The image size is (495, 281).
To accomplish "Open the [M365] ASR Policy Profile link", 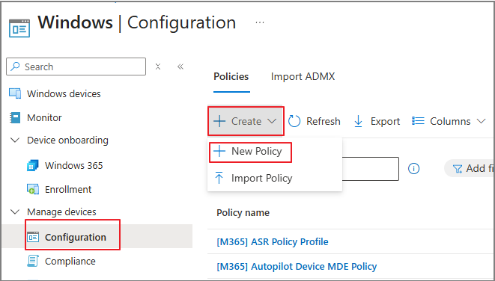I will [x=273, y=241].
